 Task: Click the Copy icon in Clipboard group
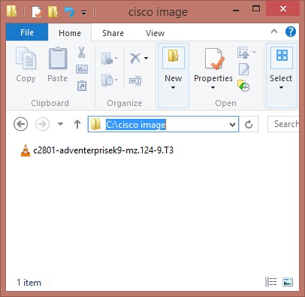pos(26,58)
